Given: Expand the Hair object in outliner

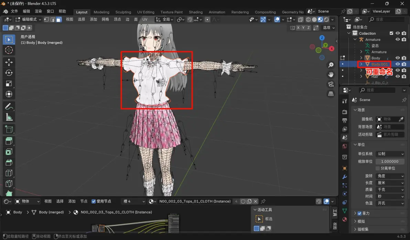Looking at the screenshot, I should click(361, 76).
